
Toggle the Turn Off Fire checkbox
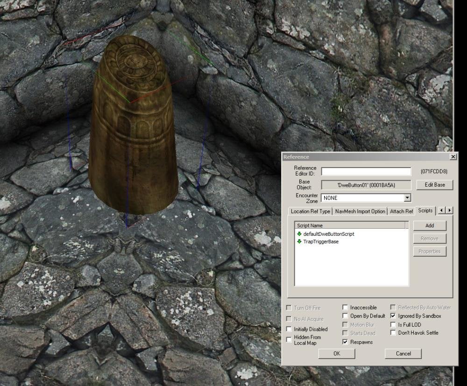click(x=289, y=308)
